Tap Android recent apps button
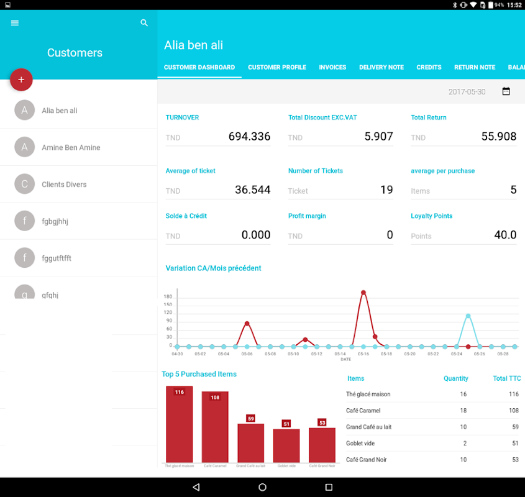 [329, 487]
